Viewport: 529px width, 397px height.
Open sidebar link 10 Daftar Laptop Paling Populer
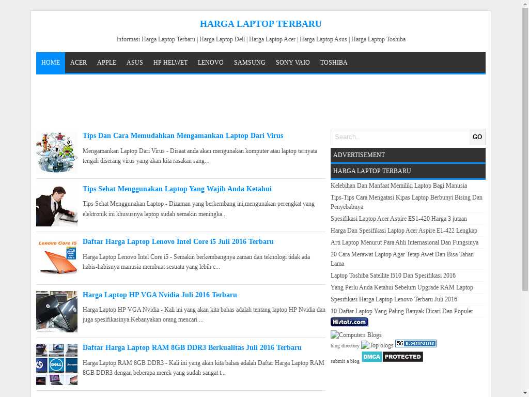coord(402,311)
